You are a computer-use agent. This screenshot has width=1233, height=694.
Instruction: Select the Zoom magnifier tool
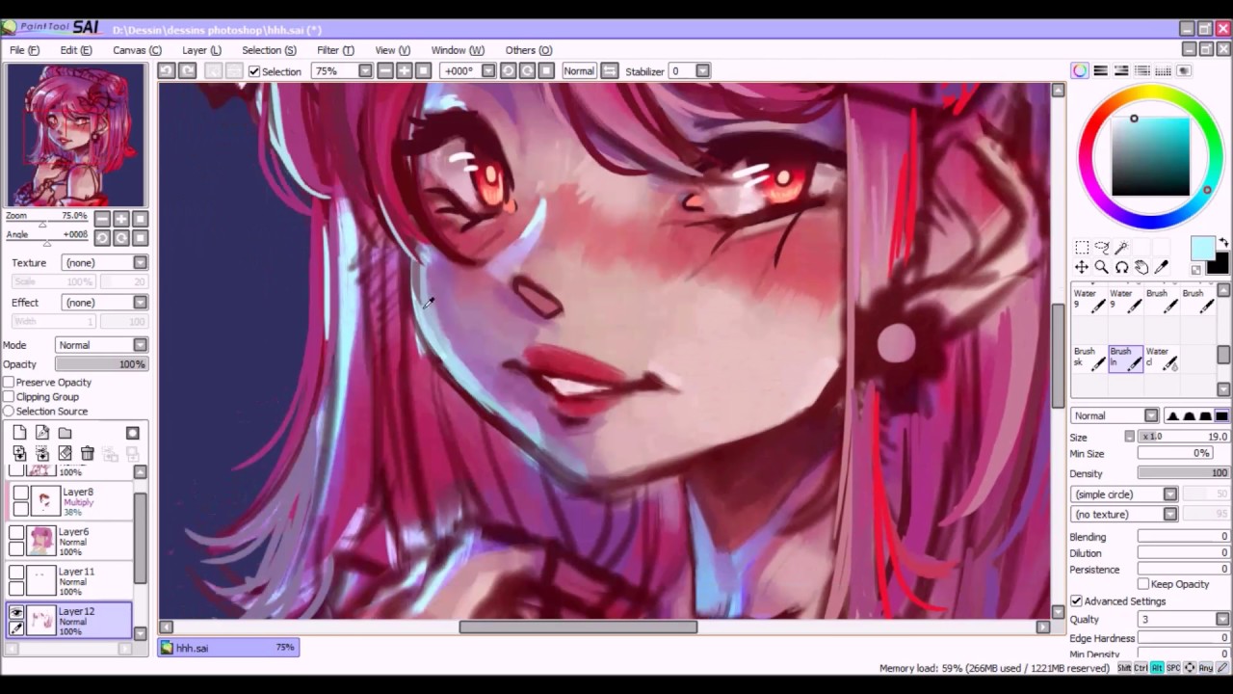pos(1102,267)
